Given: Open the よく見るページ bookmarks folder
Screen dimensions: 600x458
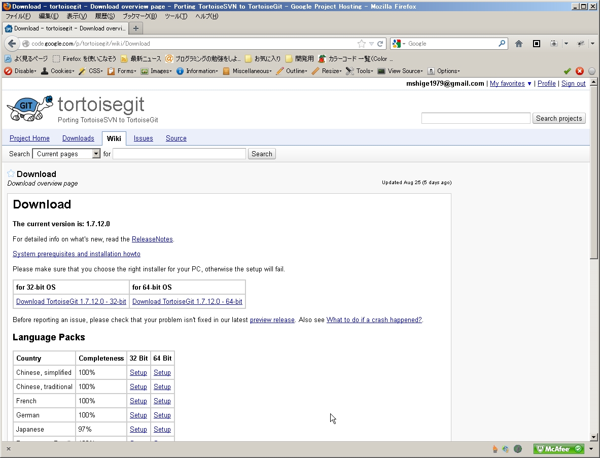Looking at the screenshot, I should [x=26, y=58].
